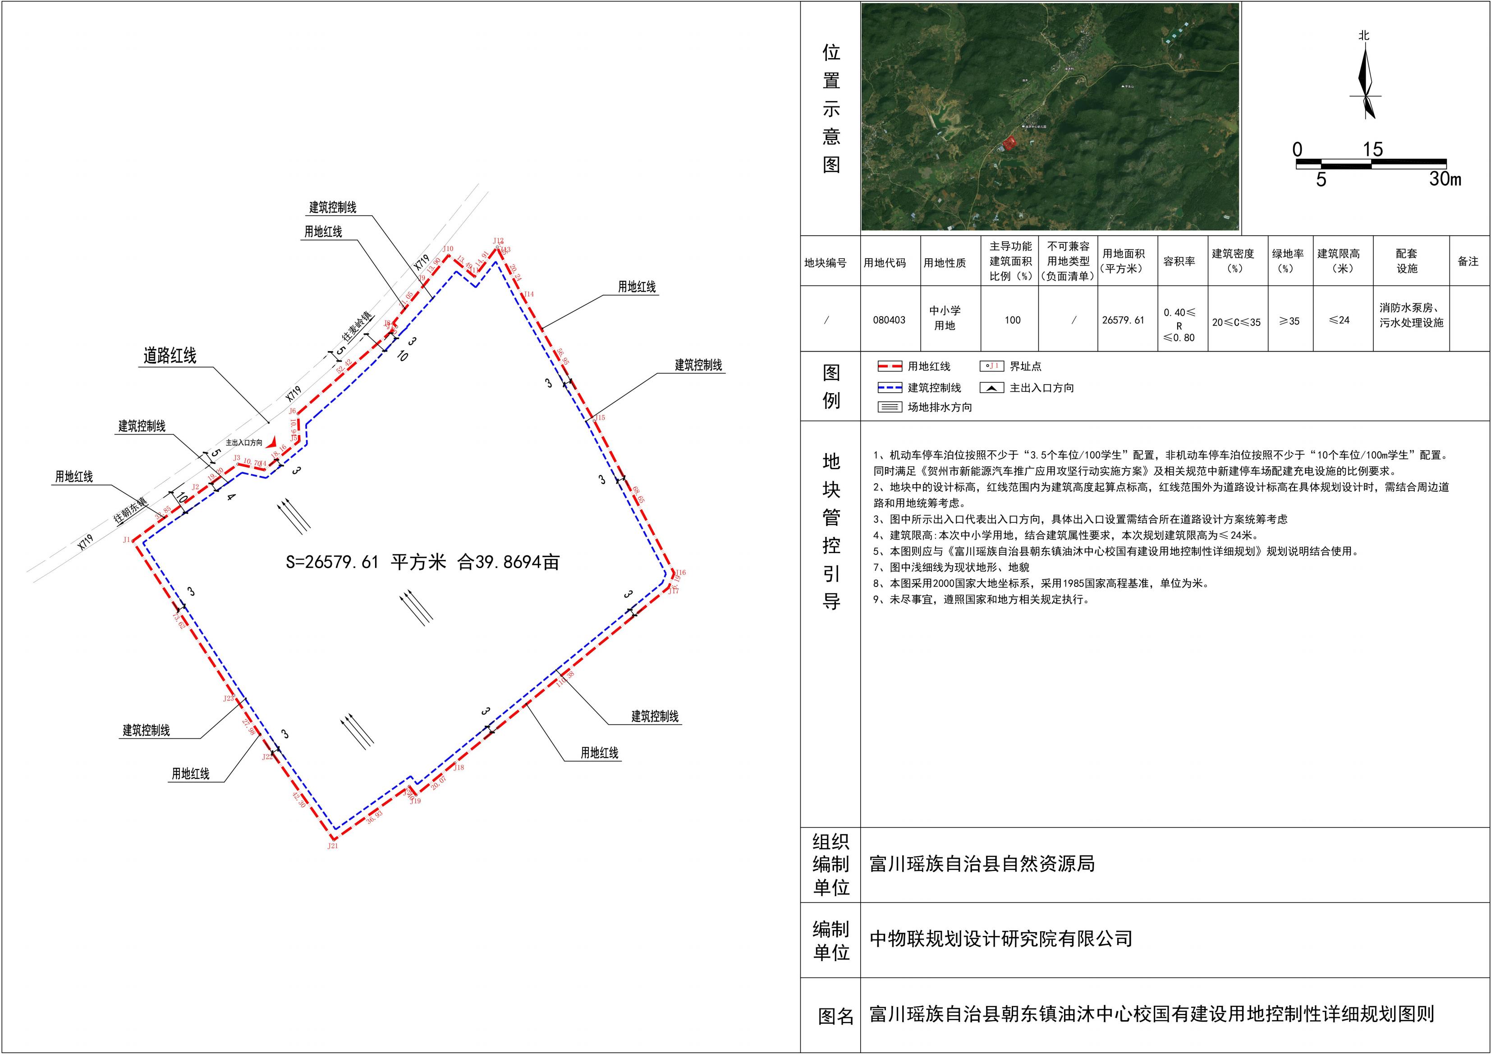The image size is (1491, 1054).
Task: Click the red site marker on satellite image
Action: pos(1009,143)
